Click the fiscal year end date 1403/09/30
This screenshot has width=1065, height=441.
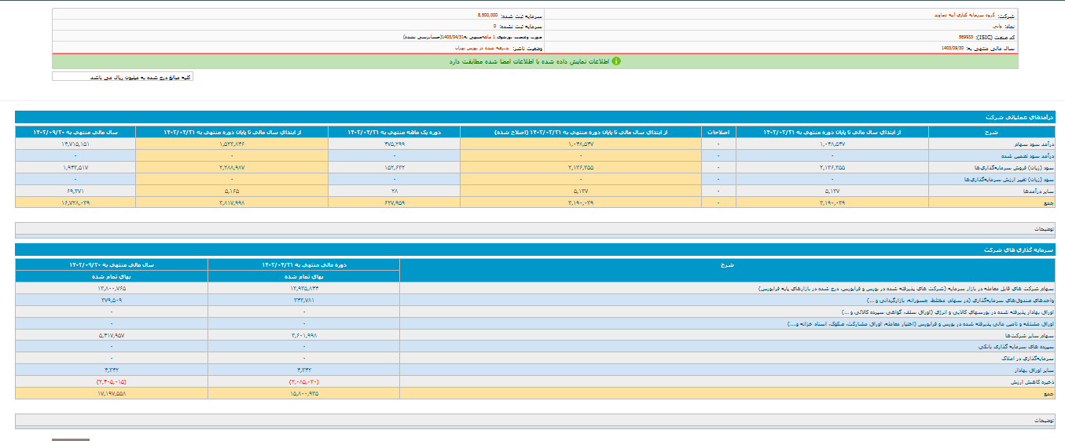[953, 48]
